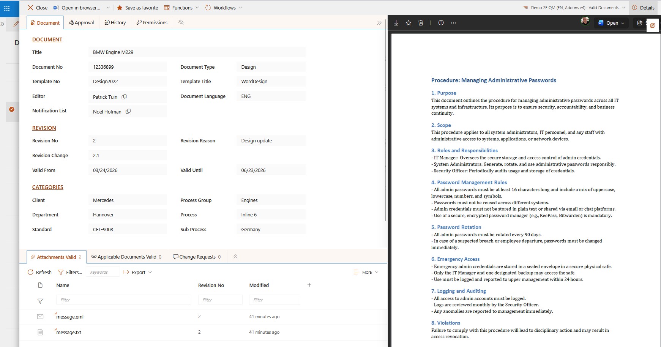Download the document from preview toolbar
The image size is (661, 347).
(x=396, y=23)
